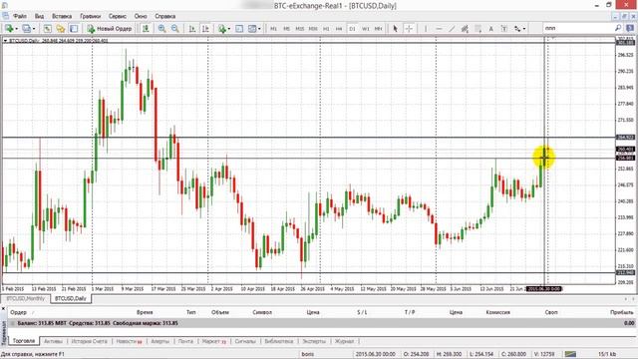Expand the profiles dropdown arrow
The image size is (638, 359).
(34, 29)
